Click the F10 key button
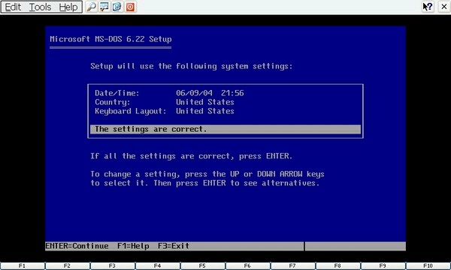Screen dimensions: 451x270 (x=428, y=266)
